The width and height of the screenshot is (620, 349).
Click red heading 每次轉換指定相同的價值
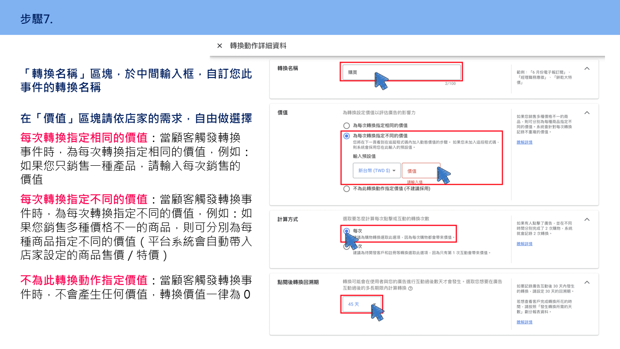[x=84, y=138]
